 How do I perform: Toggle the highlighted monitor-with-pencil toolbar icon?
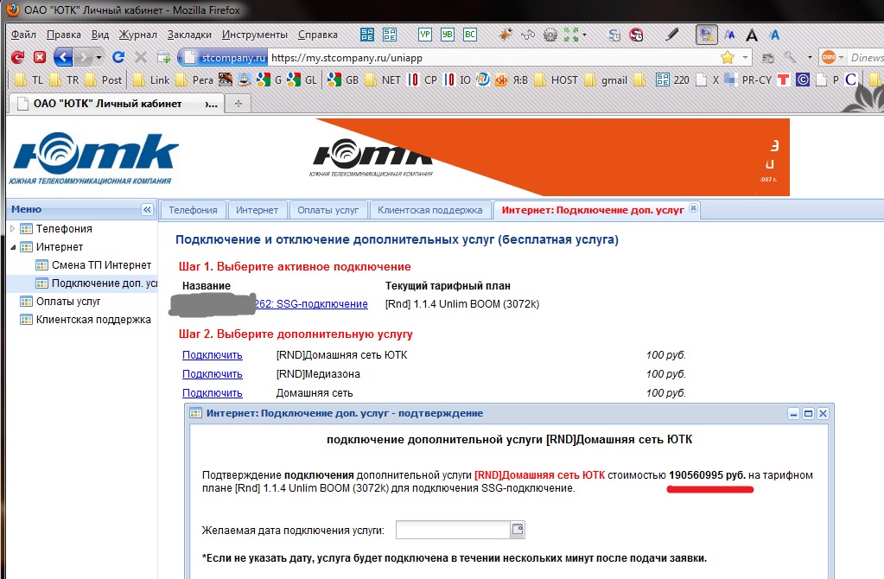(x=706, y=35)
